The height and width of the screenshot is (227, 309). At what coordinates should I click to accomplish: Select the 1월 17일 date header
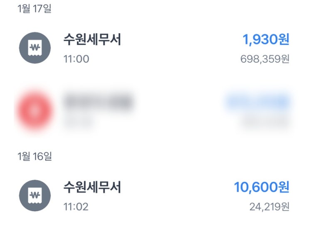pos(35,9)
